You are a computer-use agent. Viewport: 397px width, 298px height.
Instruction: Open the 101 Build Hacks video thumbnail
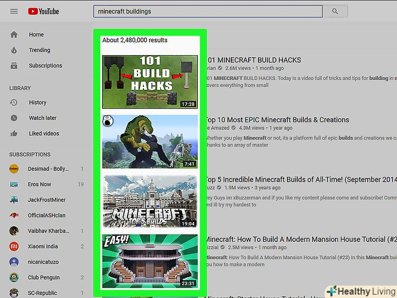coord(150,82)
